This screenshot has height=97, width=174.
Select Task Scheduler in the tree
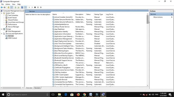pos(13,15)
